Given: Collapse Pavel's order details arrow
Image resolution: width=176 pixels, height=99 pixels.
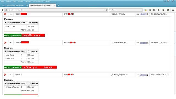Looking at the screenshot, I should coord(11,14).
